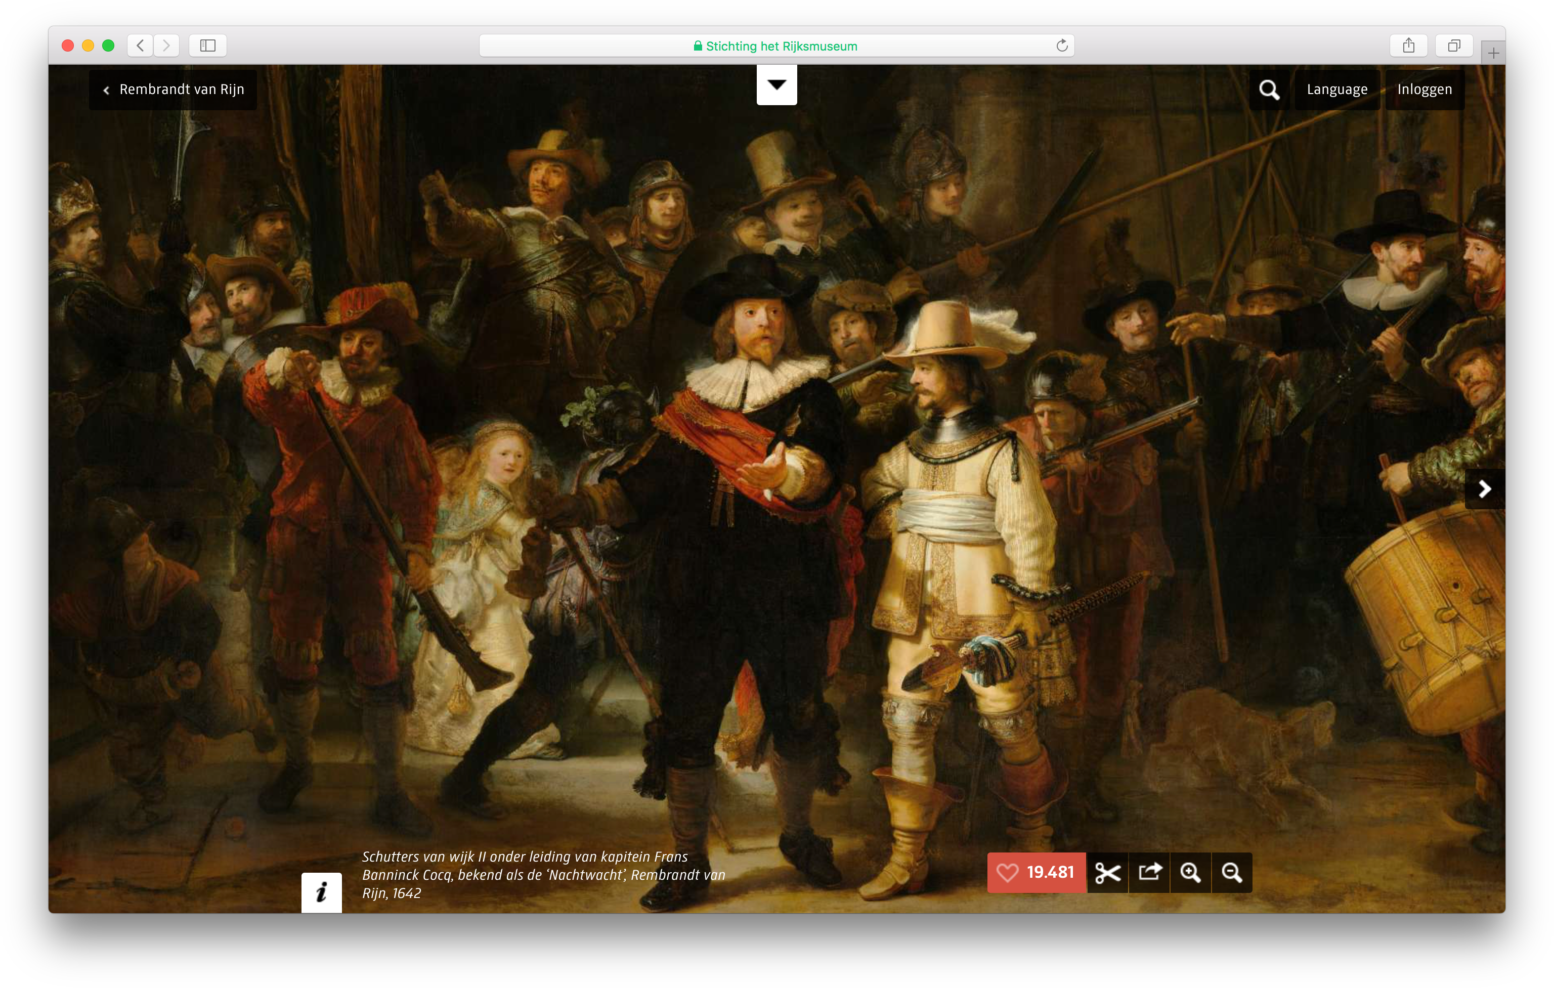
Task: Toggle the Safari sidebar
Action: (208, 45)
